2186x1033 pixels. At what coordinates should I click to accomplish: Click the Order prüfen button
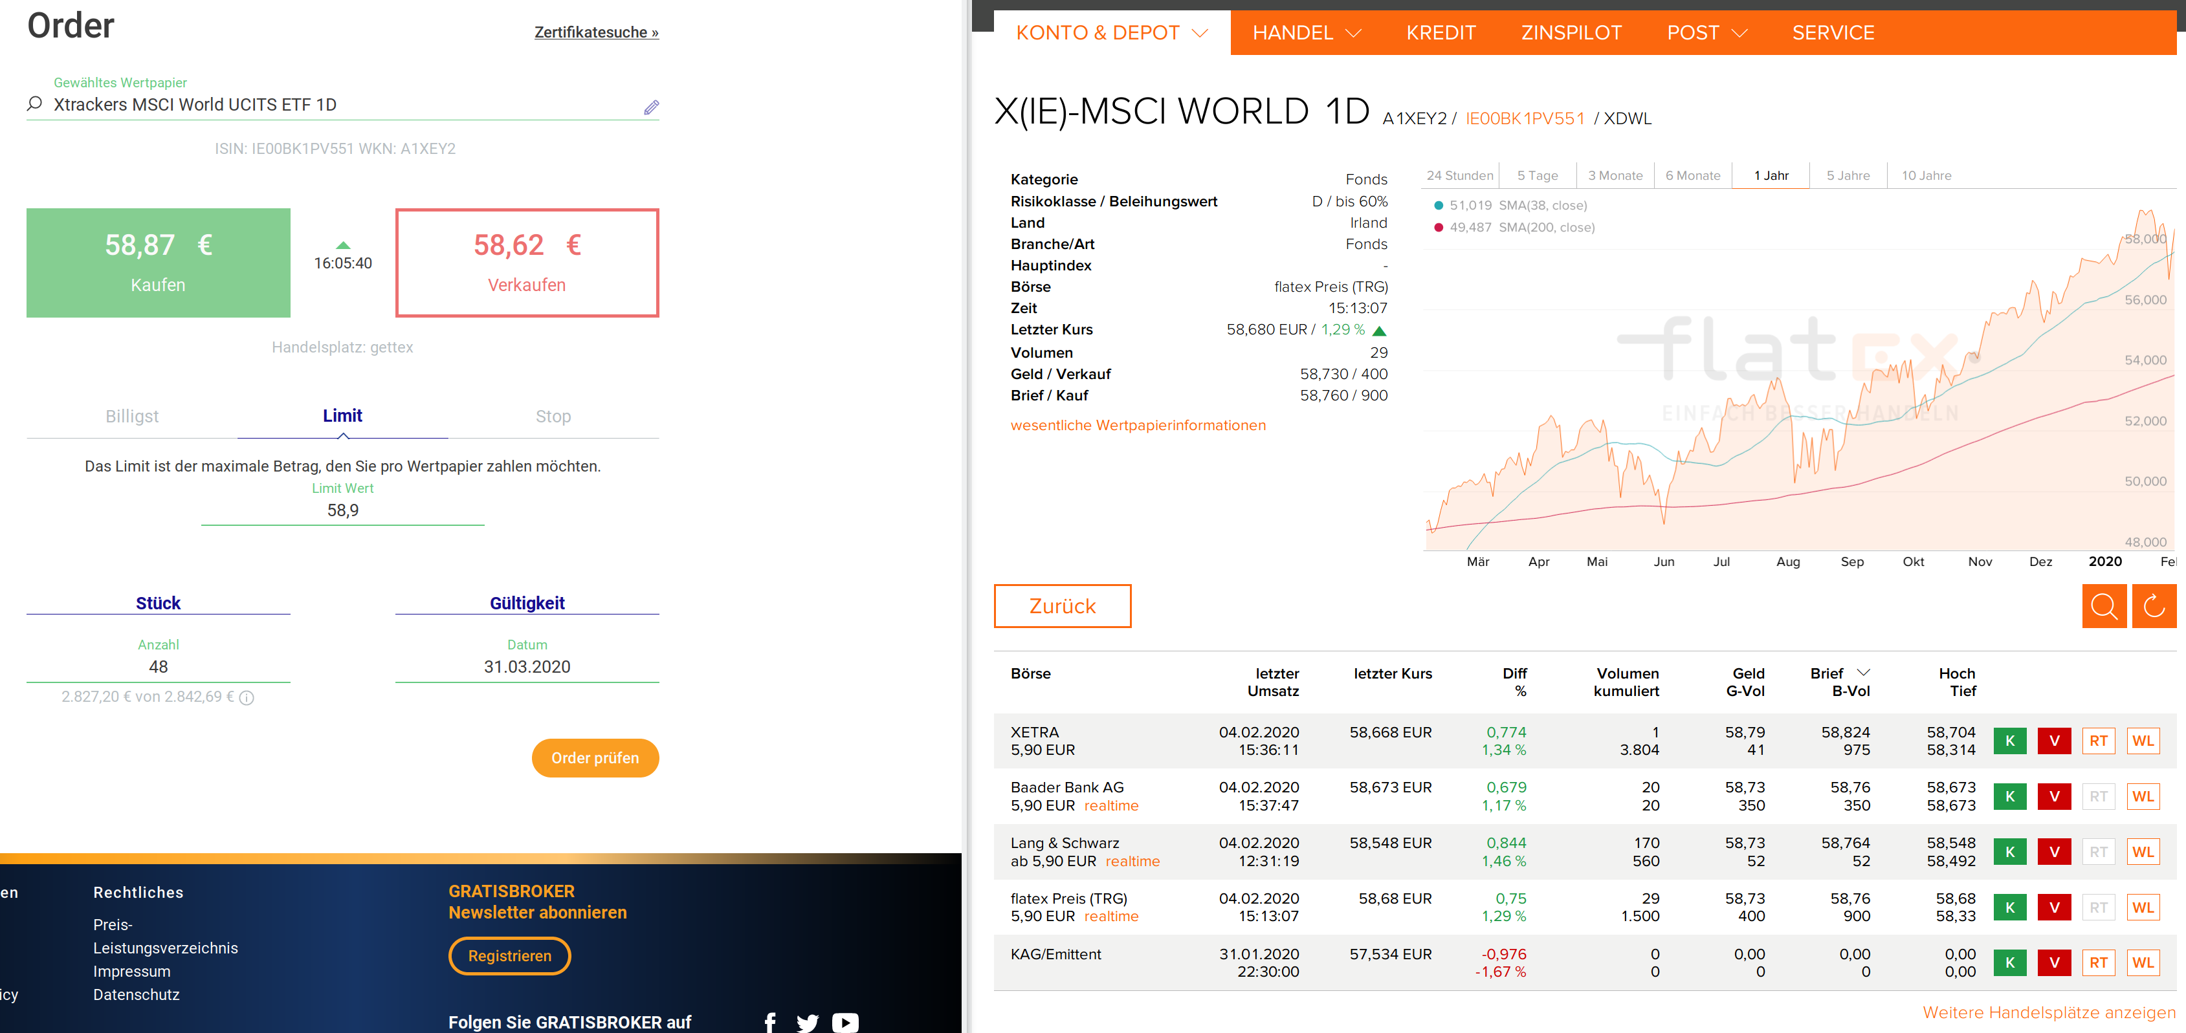[x=594, y=757]
